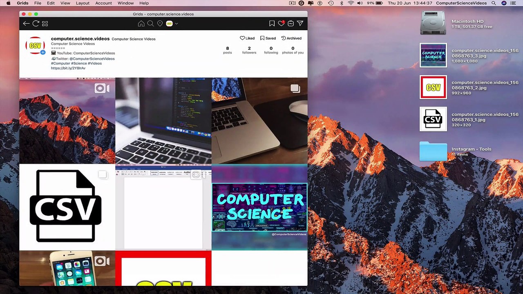Open Siri from the menu bar
This screenshot has height=294, width=523.
[504, 3]
